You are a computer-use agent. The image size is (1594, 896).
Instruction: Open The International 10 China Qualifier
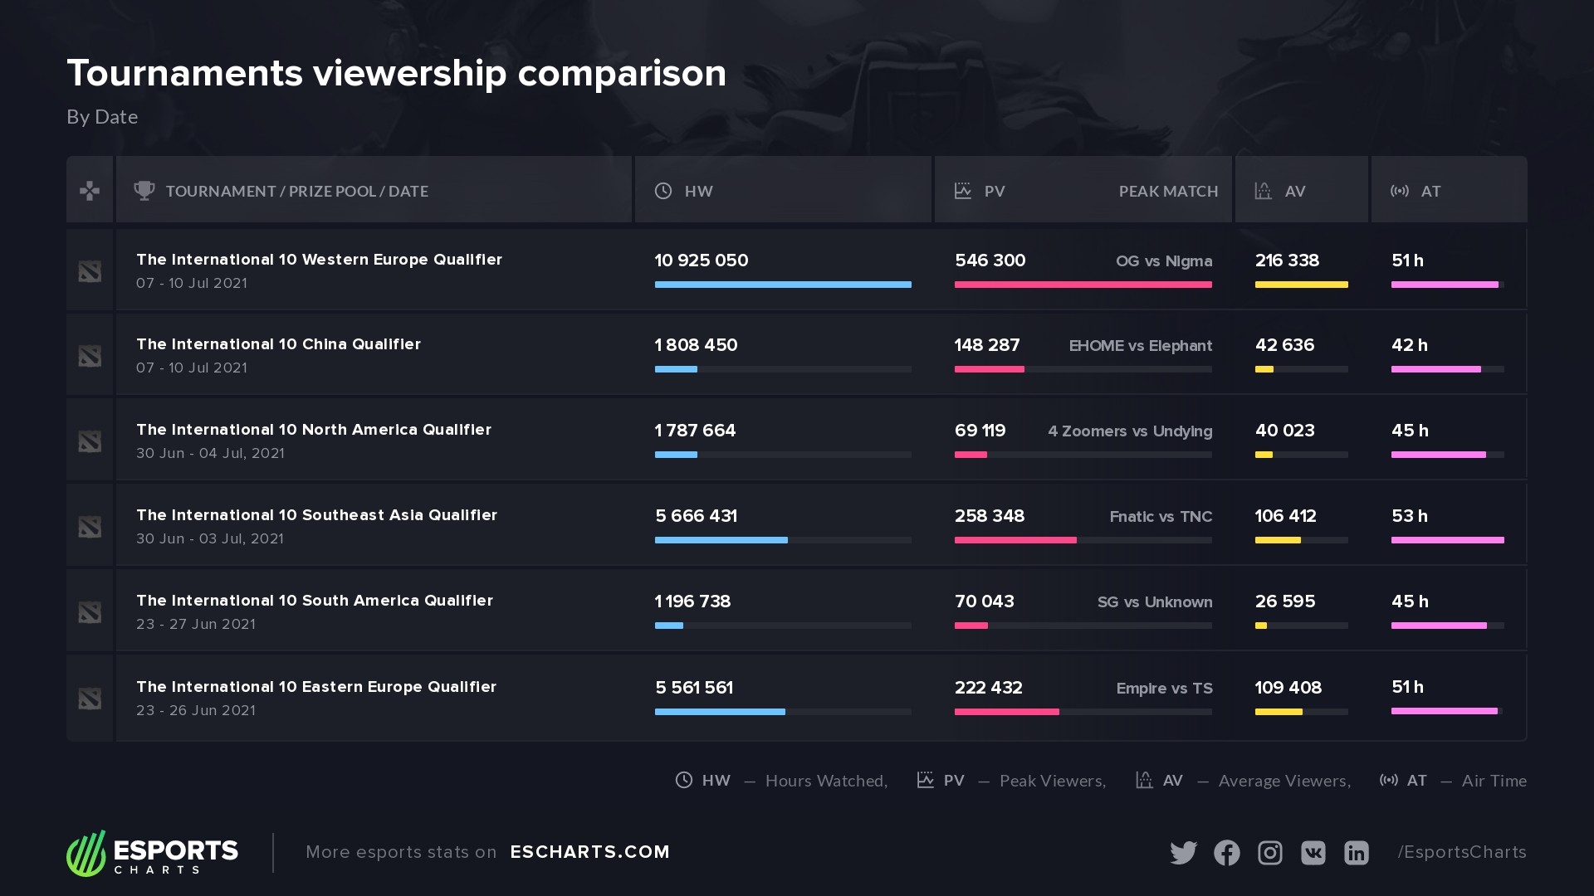tap(278, 344)
